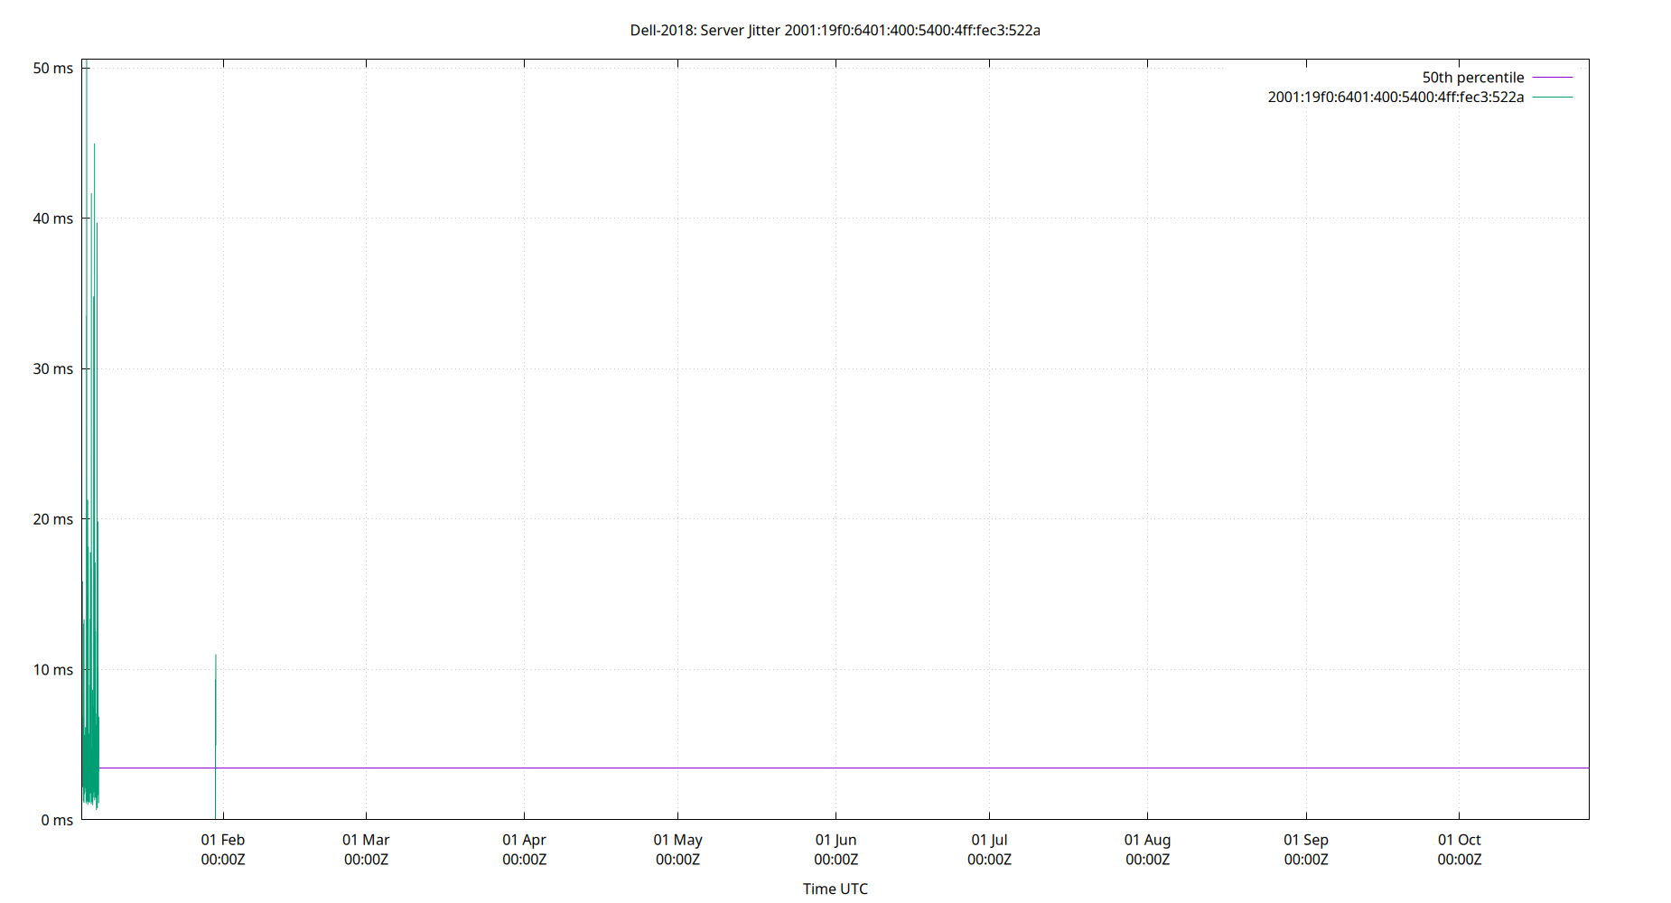Click the 01 Oct tick label
1671x903 pixels.
click(x=1459, y=840)
